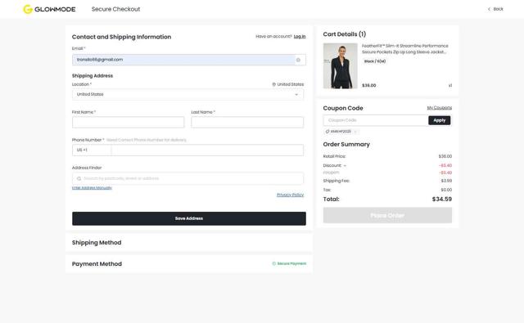
Task: Click the Retail Price $36.00 value
Action: (445, 156)
